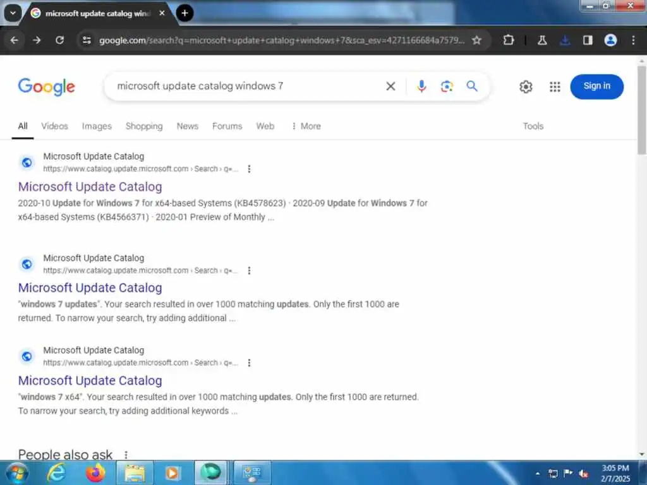The height and width of the screenshot is (485, 647).
Task: Search by image with Lens
Action: pos(447,86)
